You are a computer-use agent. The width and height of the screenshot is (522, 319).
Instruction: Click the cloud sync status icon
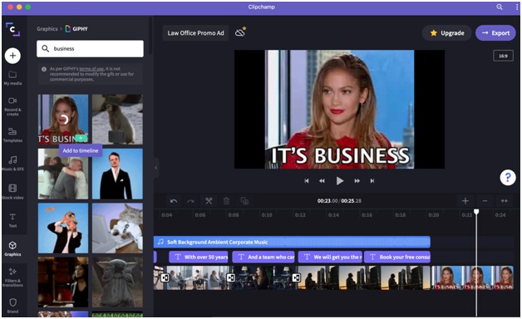240,32
